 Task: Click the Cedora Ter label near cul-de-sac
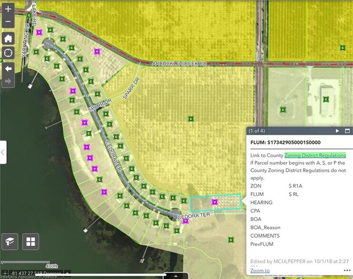(x=194, y=216)
